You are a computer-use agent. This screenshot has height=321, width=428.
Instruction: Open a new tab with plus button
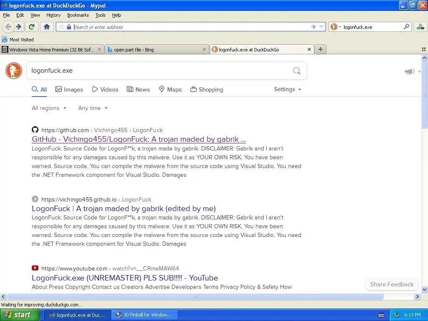click(321, 49)
